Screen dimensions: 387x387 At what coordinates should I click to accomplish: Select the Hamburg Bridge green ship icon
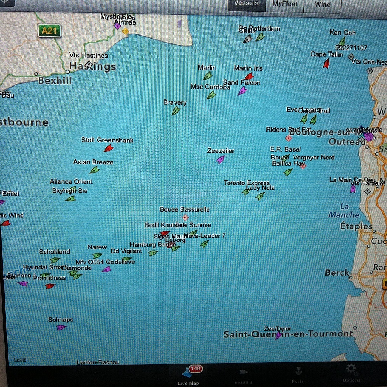tap(153, 253)
